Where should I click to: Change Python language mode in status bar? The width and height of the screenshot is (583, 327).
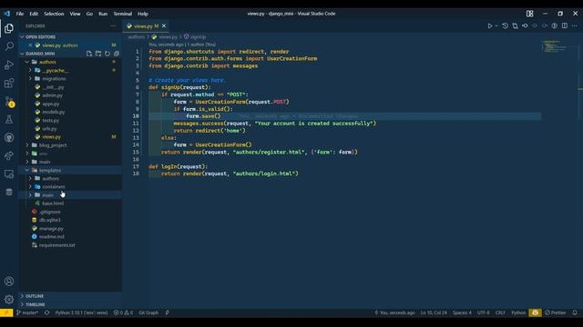(x=518, y=312)
